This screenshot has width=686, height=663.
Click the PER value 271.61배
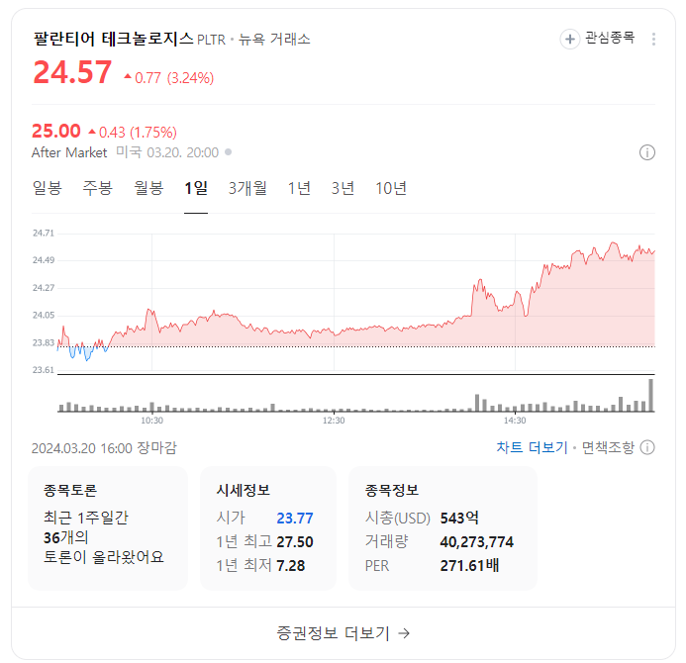[469, 565]
